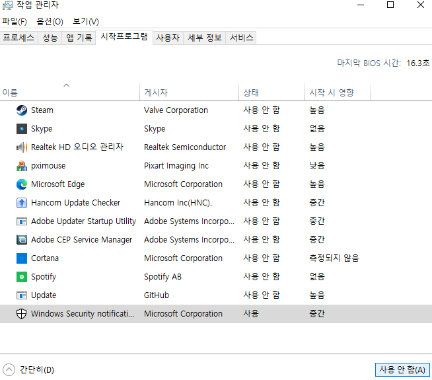Click the Adobe Updater Startup Utility icon

(22, 221)
